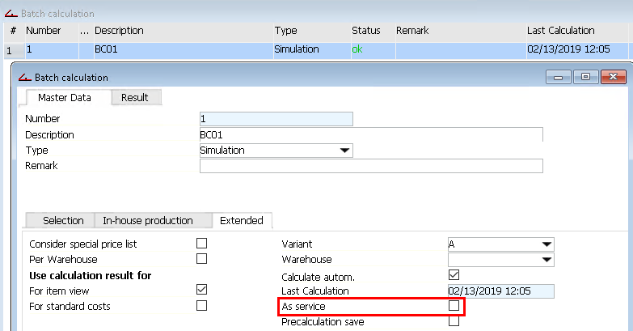The height and width of the screenshot is (331, 633).
Task: Tick the Per Warehouse checkbox
Action: [201, 259]
